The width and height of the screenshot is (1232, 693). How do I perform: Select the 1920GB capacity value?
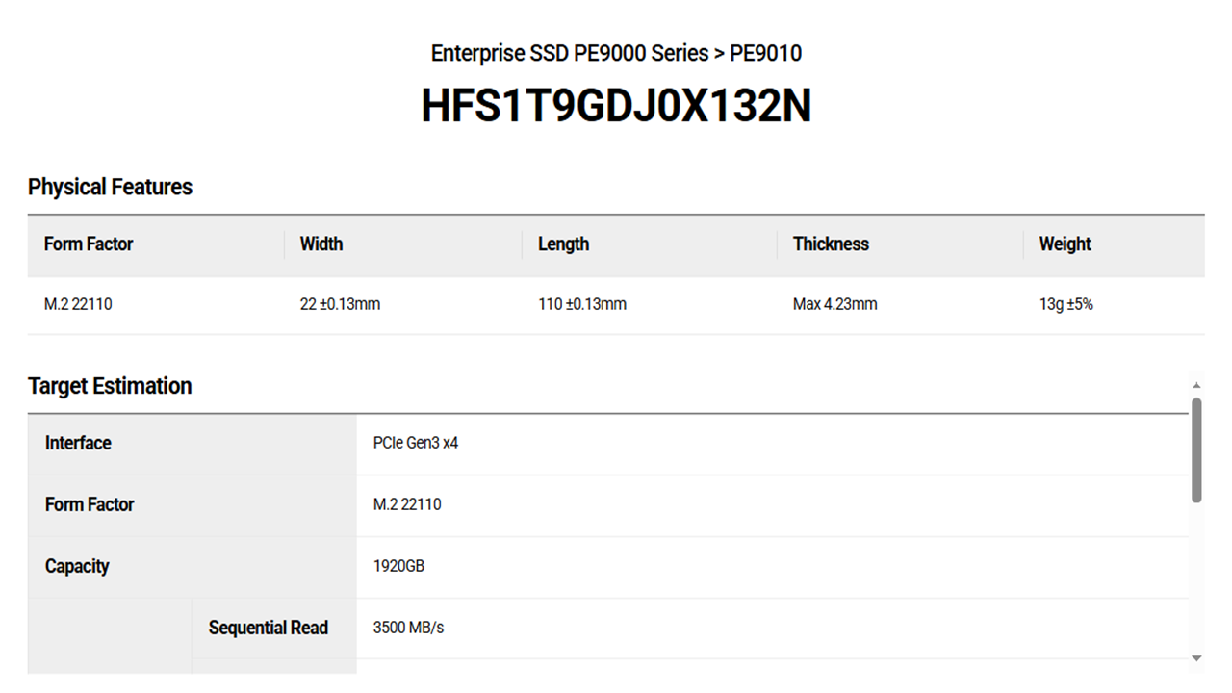(x=398, y=566)
